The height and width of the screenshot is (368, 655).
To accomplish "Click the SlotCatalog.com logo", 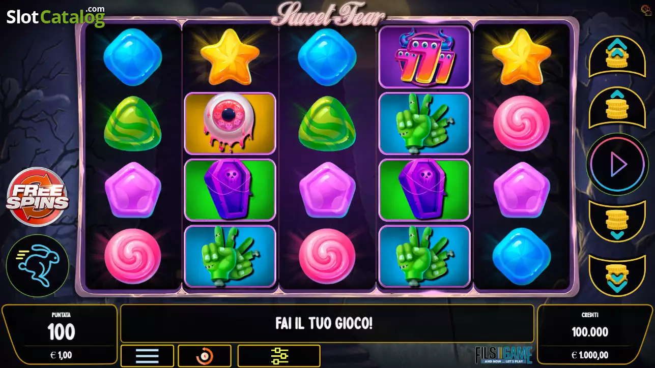I will 55,17.
